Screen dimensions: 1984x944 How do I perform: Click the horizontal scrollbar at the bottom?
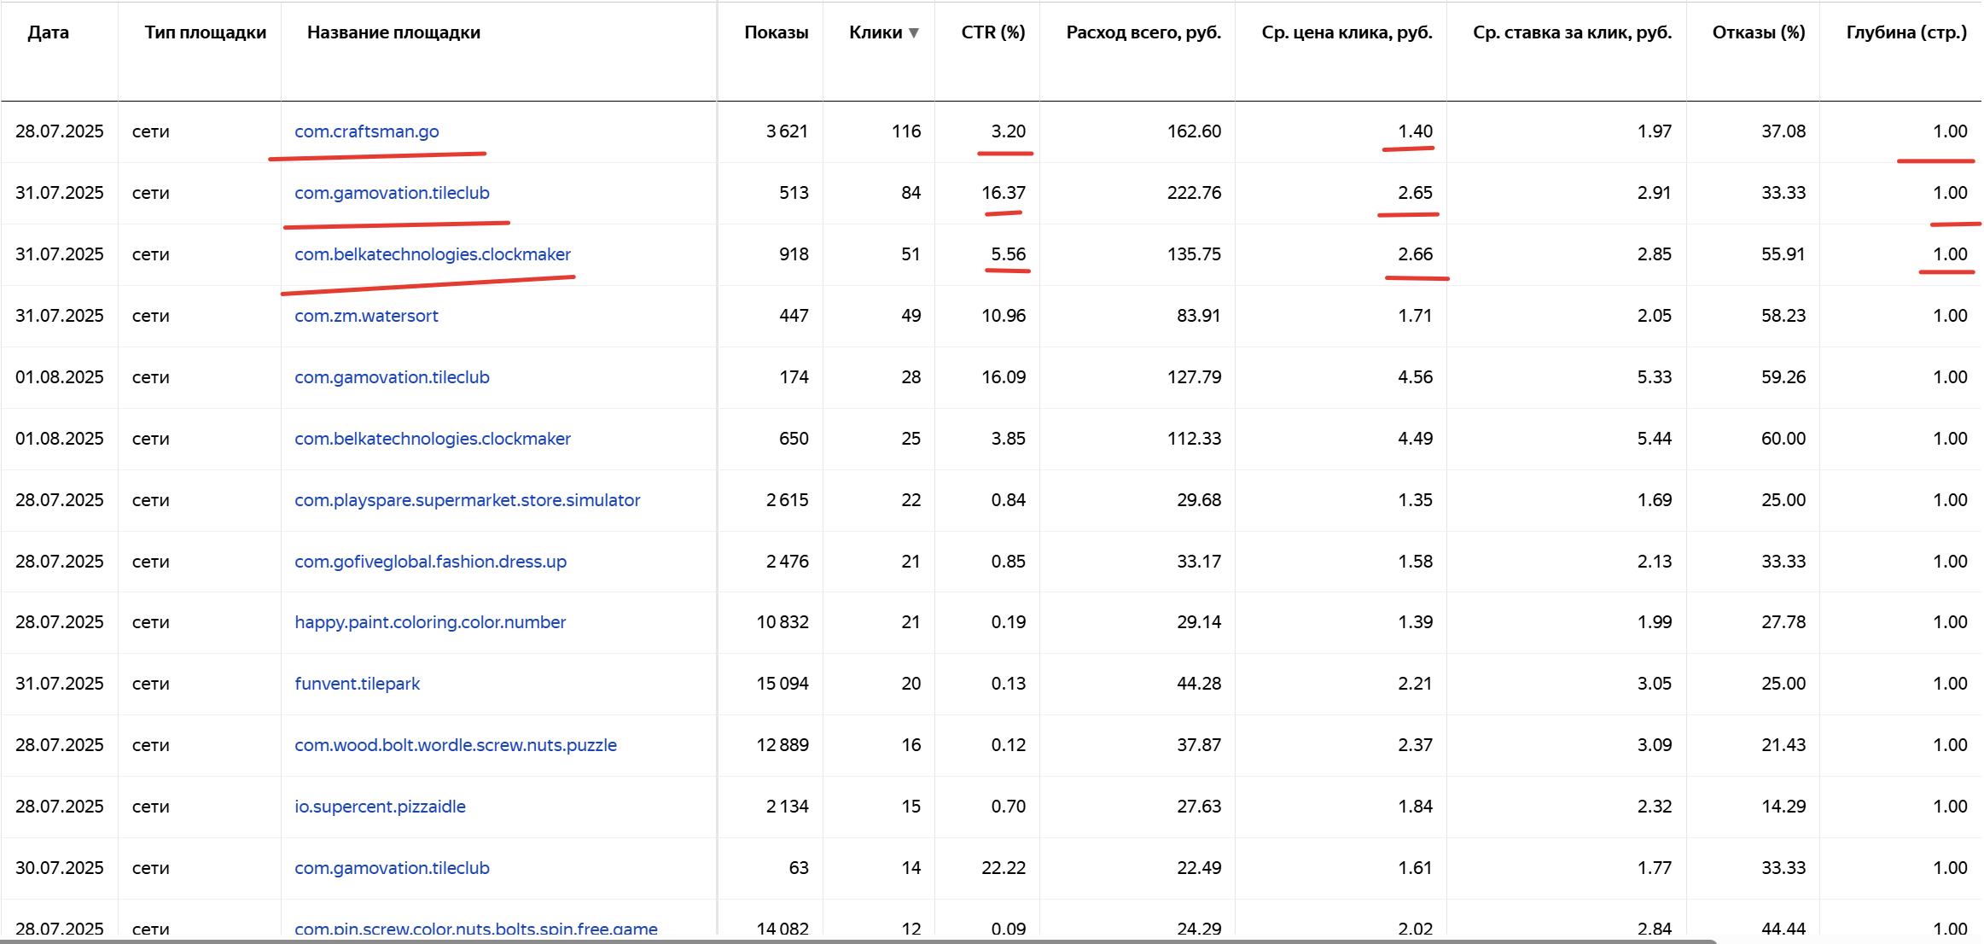tap(853, 941)
